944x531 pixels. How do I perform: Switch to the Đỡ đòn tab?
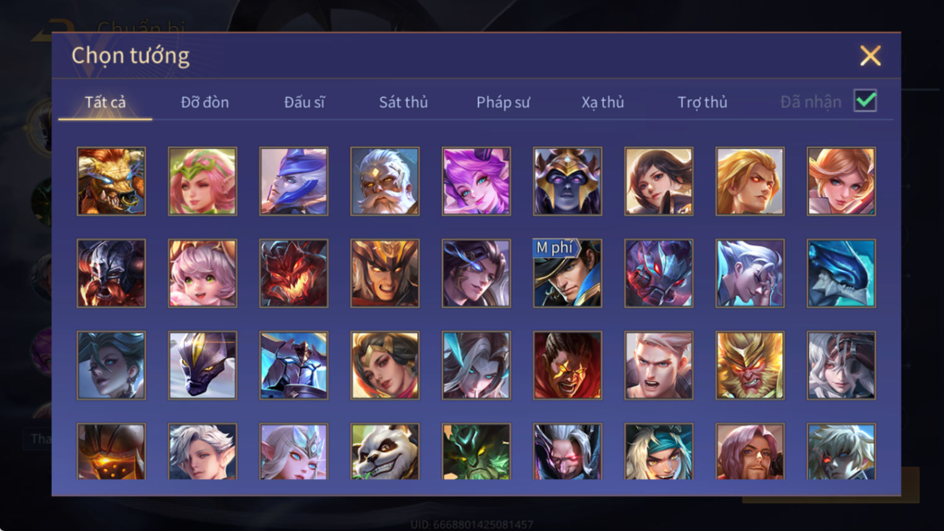point(205,102)
